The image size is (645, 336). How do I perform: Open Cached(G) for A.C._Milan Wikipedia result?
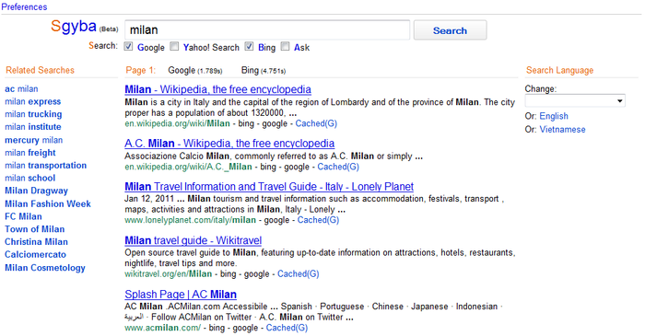click(338, 167)
